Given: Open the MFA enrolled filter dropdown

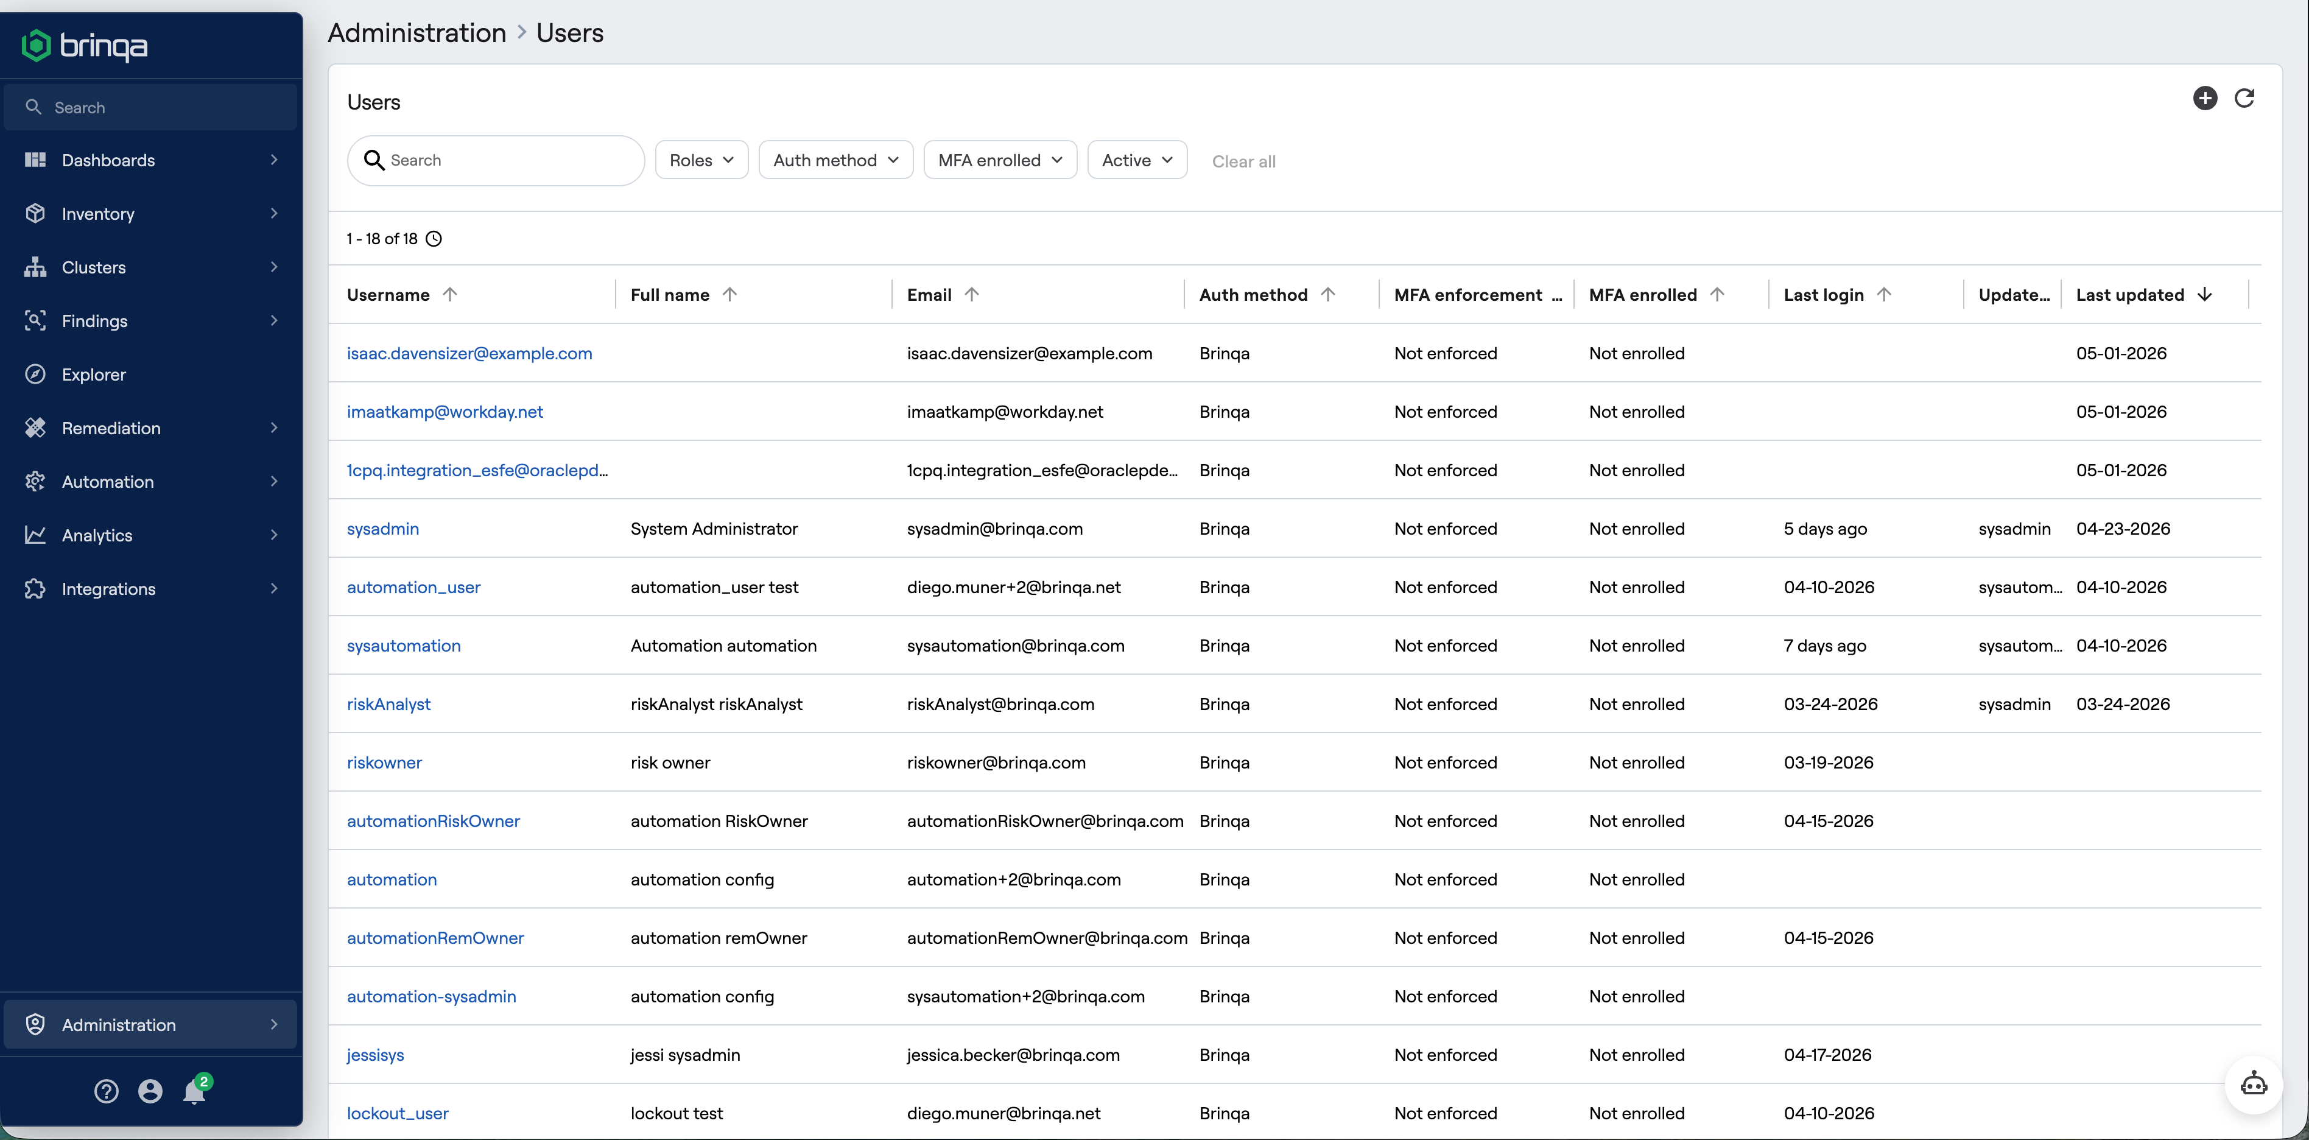Looking at the screenshot, I should [1000, 160].
